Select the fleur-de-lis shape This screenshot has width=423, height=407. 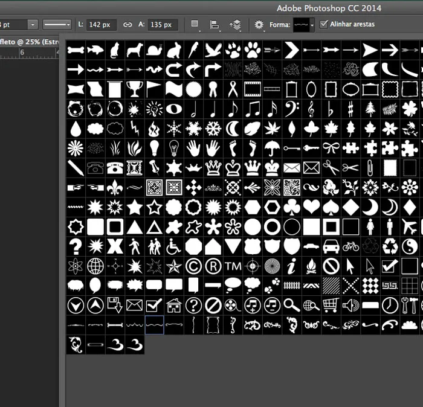[x=115, y=187]
